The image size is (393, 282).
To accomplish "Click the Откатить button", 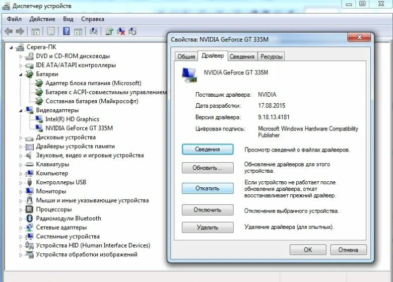I will pos(208,188).
